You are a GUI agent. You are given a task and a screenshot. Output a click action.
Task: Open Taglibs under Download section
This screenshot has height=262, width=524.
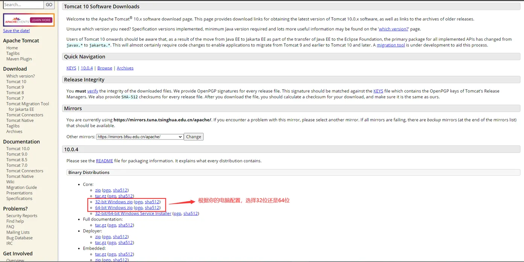(13, 126)
